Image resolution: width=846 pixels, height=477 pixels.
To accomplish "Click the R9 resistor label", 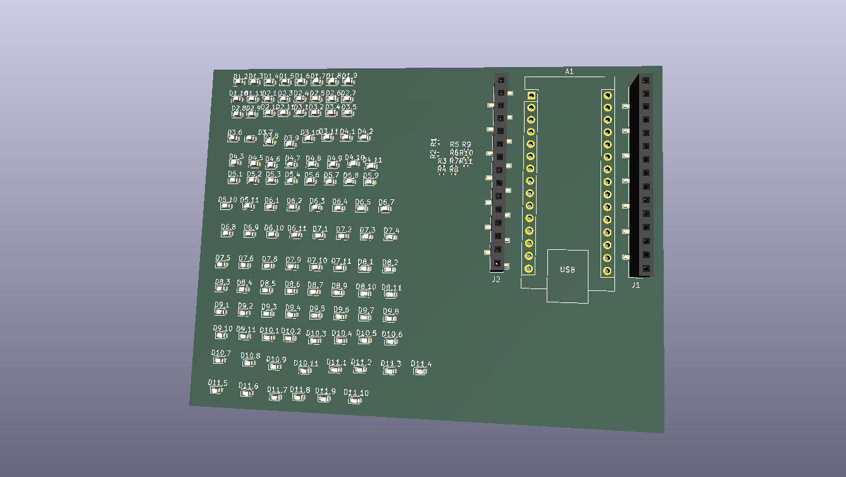I will coord(467,145).
